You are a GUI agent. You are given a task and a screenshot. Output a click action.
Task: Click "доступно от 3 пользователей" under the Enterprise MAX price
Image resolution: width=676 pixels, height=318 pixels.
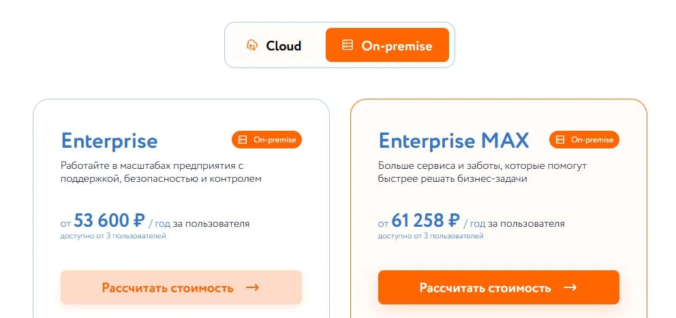(x=431, y=236)
